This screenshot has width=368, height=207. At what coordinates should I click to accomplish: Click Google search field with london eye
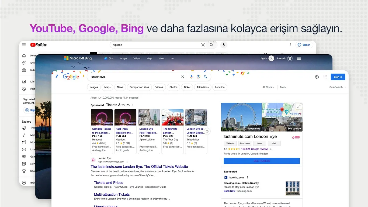tap(133, 77)
